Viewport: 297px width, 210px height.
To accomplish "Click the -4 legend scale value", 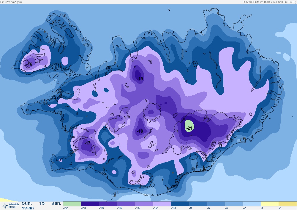I will [227, 208].
